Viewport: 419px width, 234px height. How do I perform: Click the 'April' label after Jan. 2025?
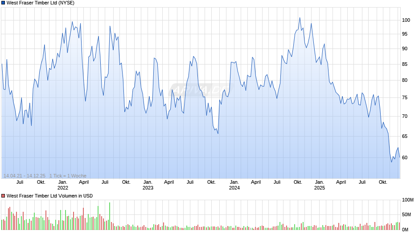(341, 182)
